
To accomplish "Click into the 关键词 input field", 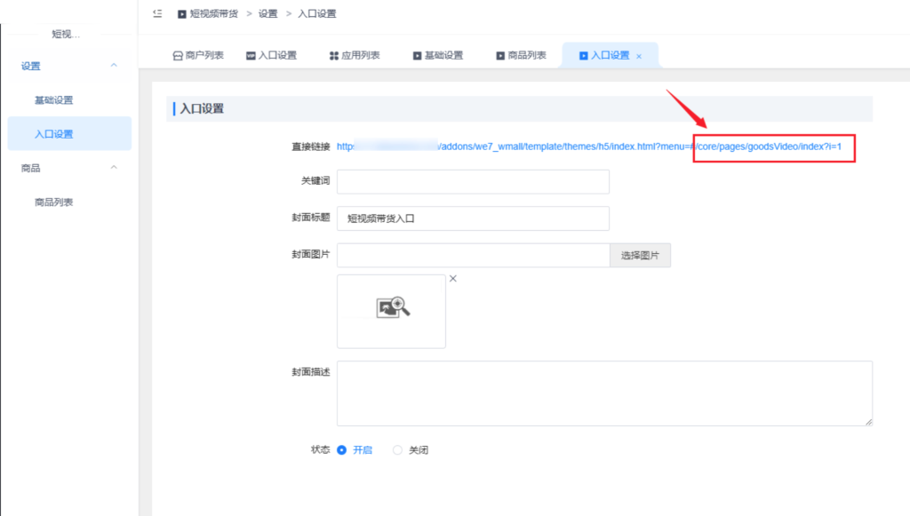I will click(473, 181).
